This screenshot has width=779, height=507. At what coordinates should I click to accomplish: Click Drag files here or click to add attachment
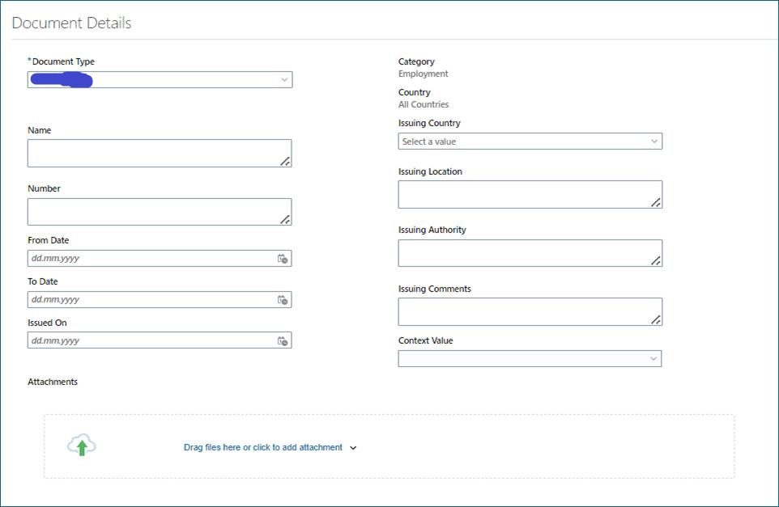[263, 447]
